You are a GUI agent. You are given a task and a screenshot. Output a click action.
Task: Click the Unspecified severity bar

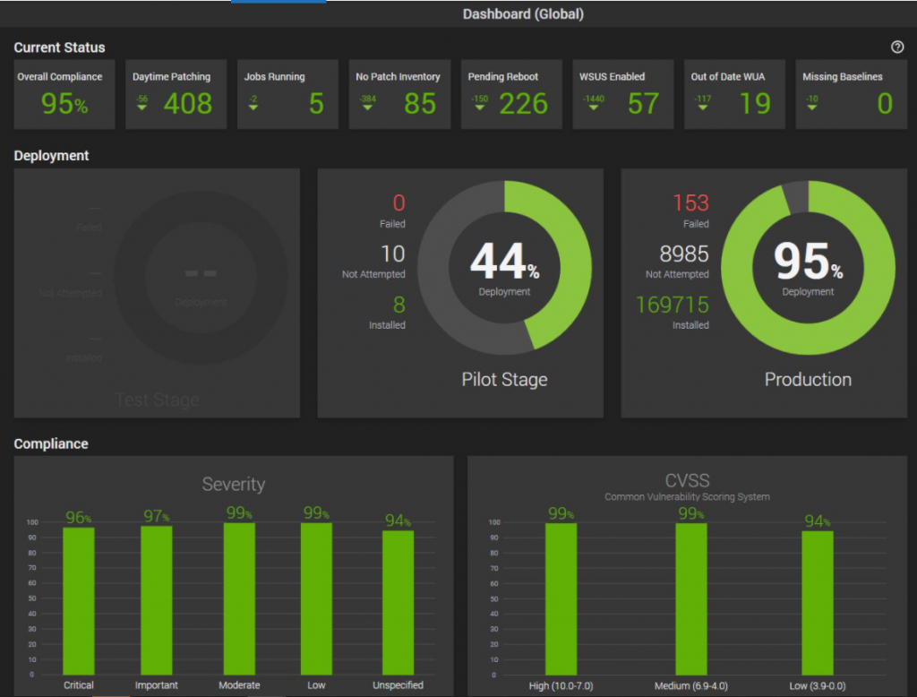[x=399, y=603]
